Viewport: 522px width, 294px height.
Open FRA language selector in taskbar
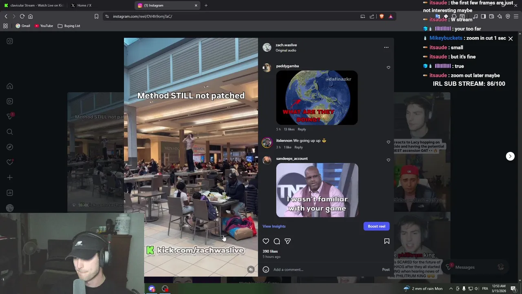point(485,289)
